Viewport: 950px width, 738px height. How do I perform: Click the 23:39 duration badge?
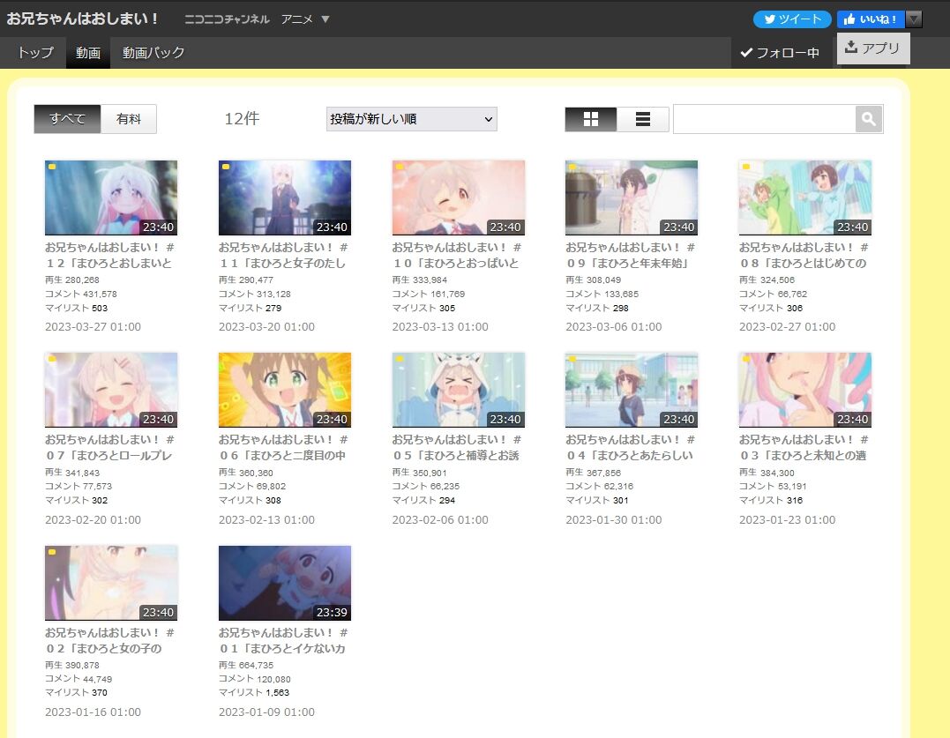(332, 612)
